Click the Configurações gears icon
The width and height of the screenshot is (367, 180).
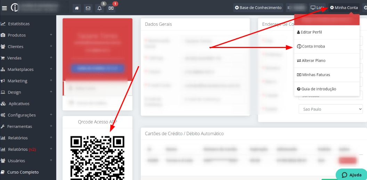click(3, 115)
